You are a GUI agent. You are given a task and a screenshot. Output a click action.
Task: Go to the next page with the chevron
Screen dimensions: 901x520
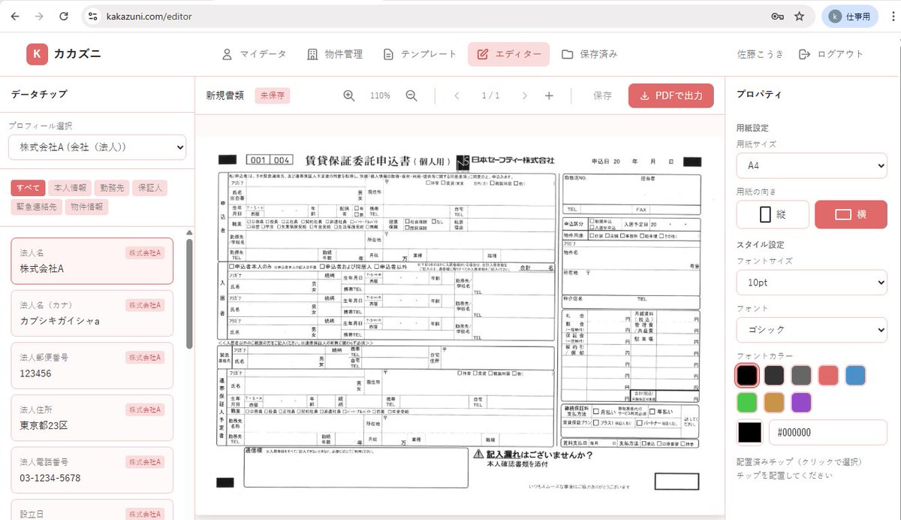[525, 95]
